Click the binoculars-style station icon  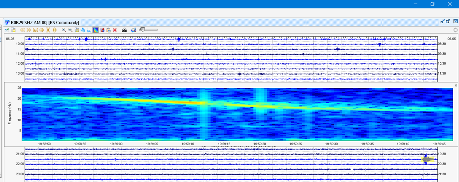point(124,30)
